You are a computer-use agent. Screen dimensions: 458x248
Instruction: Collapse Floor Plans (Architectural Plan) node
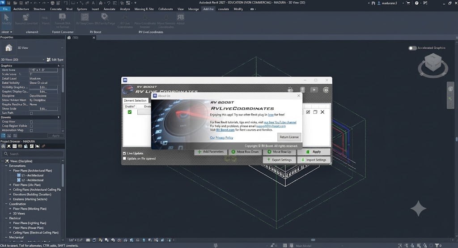point(10,171)
